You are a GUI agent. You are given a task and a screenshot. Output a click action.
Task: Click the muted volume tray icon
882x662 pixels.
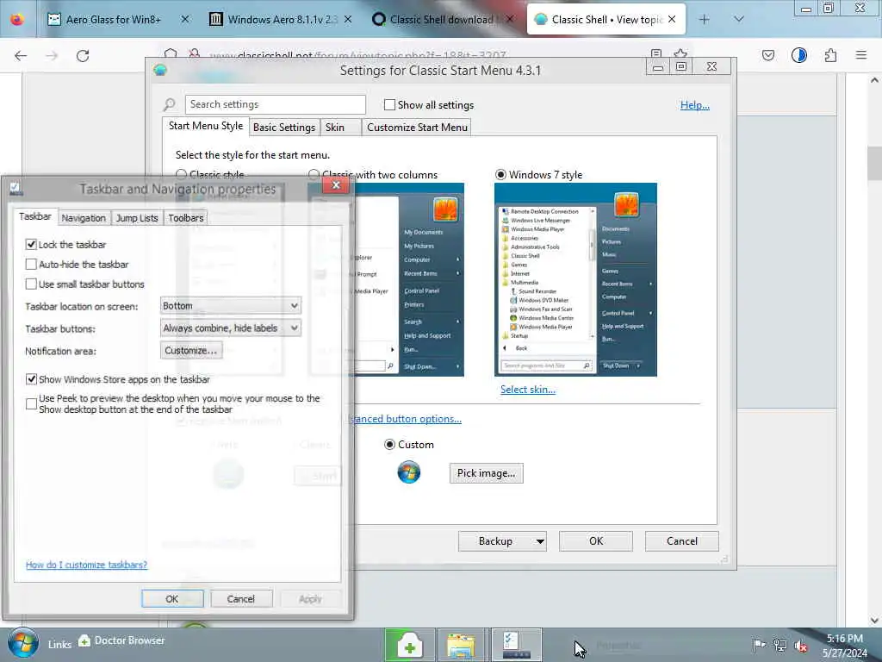coord(801,645)
